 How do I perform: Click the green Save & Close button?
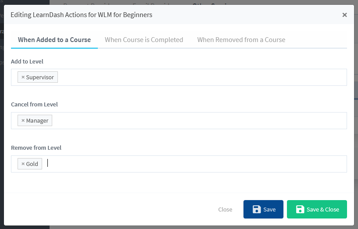317,209
